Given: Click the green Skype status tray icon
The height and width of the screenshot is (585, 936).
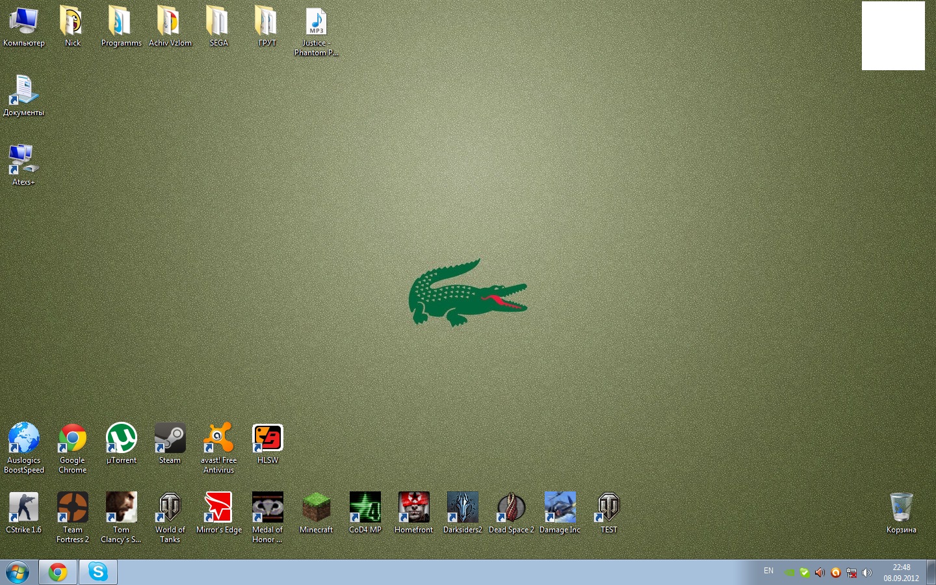Looking at the screenshot, I should pos(805,573).
